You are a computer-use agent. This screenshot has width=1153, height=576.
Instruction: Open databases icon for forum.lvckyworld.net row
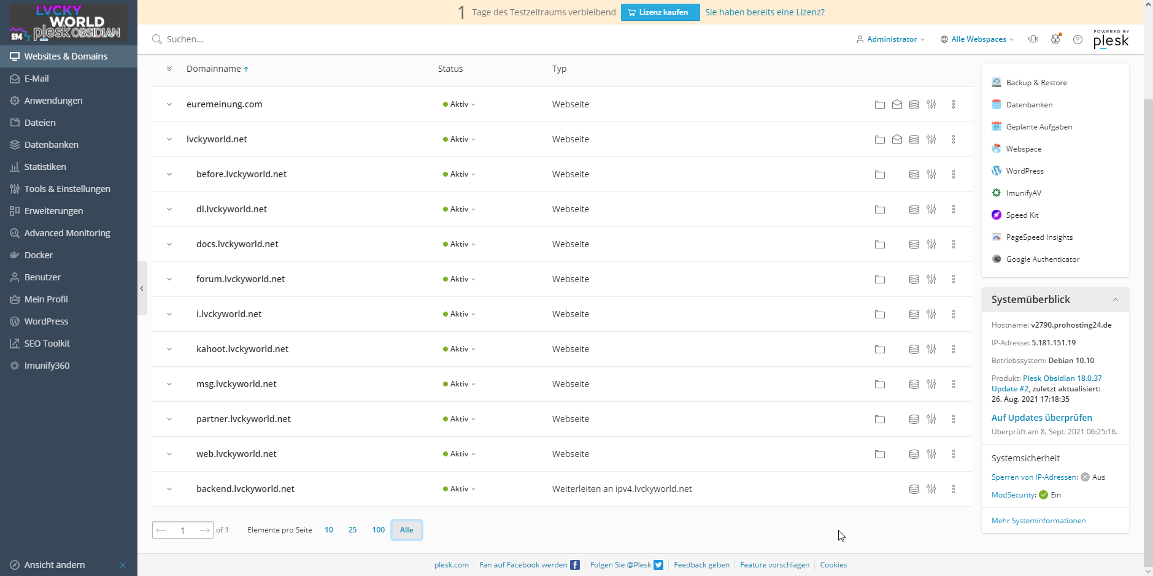(x=914, y=279)
